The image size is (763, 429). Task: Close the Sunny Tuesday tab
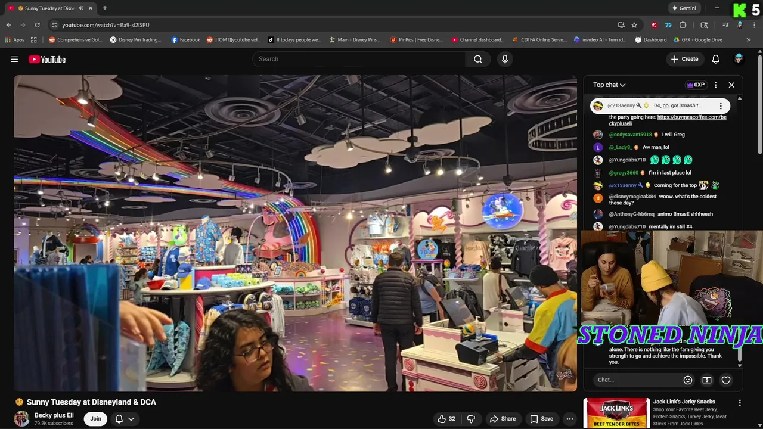pyautogui.click(x=91, y=8)
